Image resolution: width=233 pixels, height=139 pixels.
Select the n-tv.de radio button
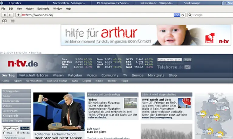18,133
